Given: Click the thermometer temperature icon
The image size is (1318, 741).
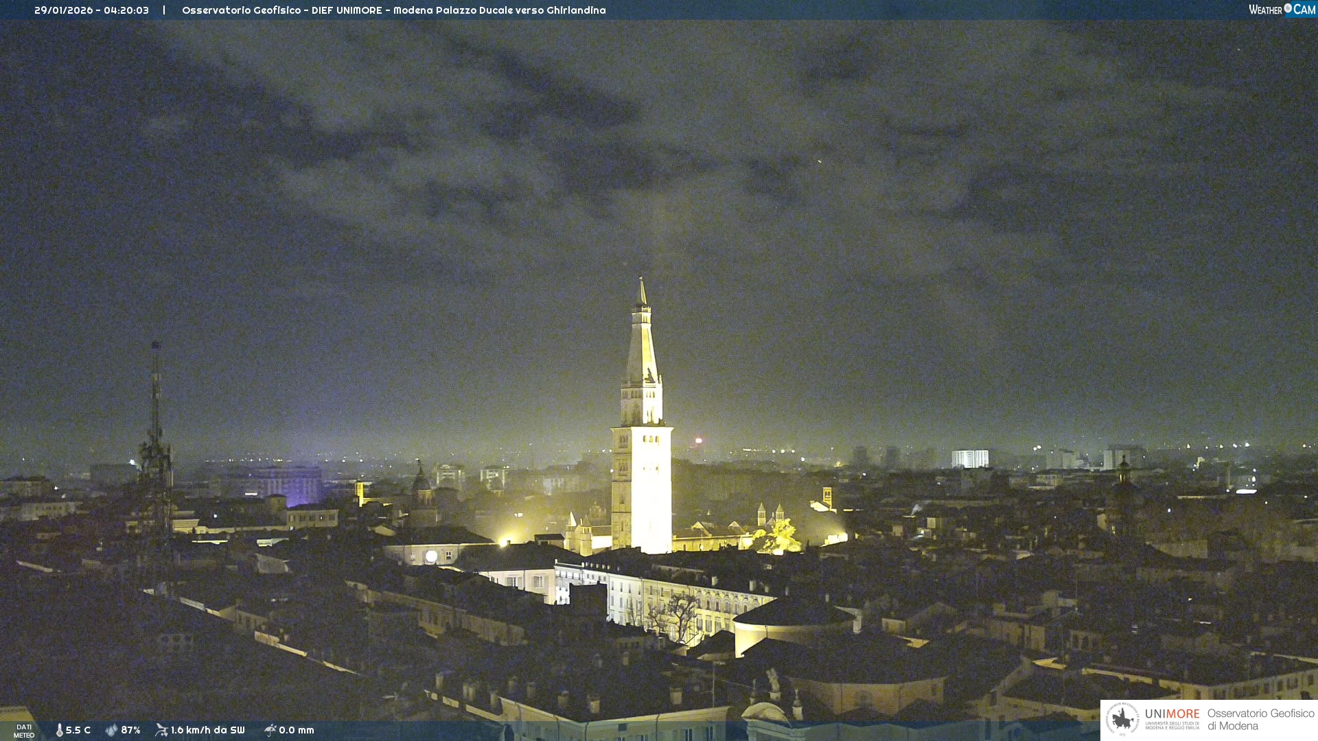Looking at the screenshot, I should point(60,730).
